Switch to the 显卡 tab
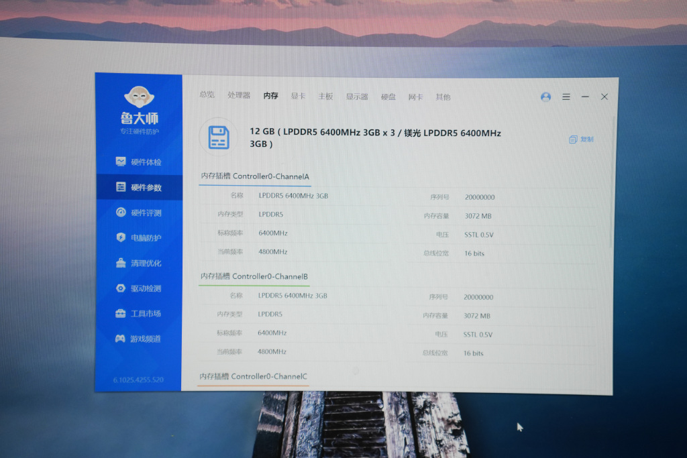 tap(298, 96)
